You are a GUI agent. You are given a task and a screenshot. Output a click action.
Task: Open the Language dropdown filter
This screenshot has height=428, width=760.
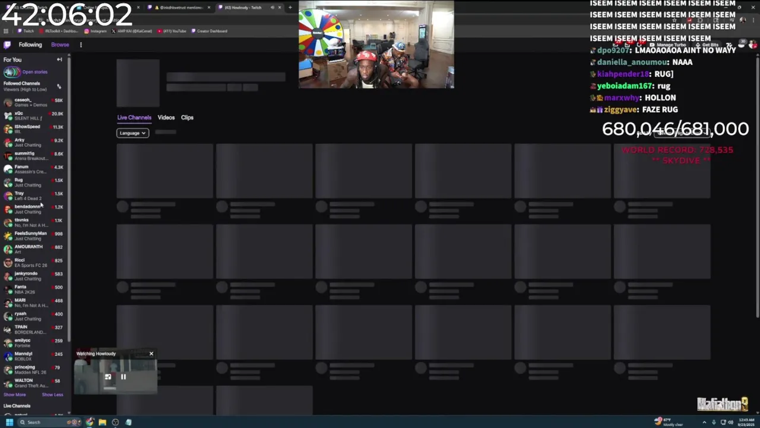coord(132,133)
